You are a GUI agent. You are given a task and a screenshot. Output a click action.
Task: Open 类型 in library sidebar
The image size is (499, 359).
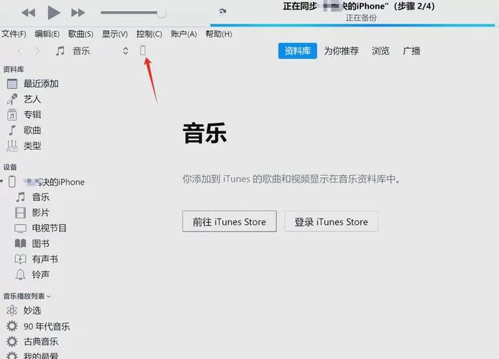pyautogui.click(x=24, y=146)
